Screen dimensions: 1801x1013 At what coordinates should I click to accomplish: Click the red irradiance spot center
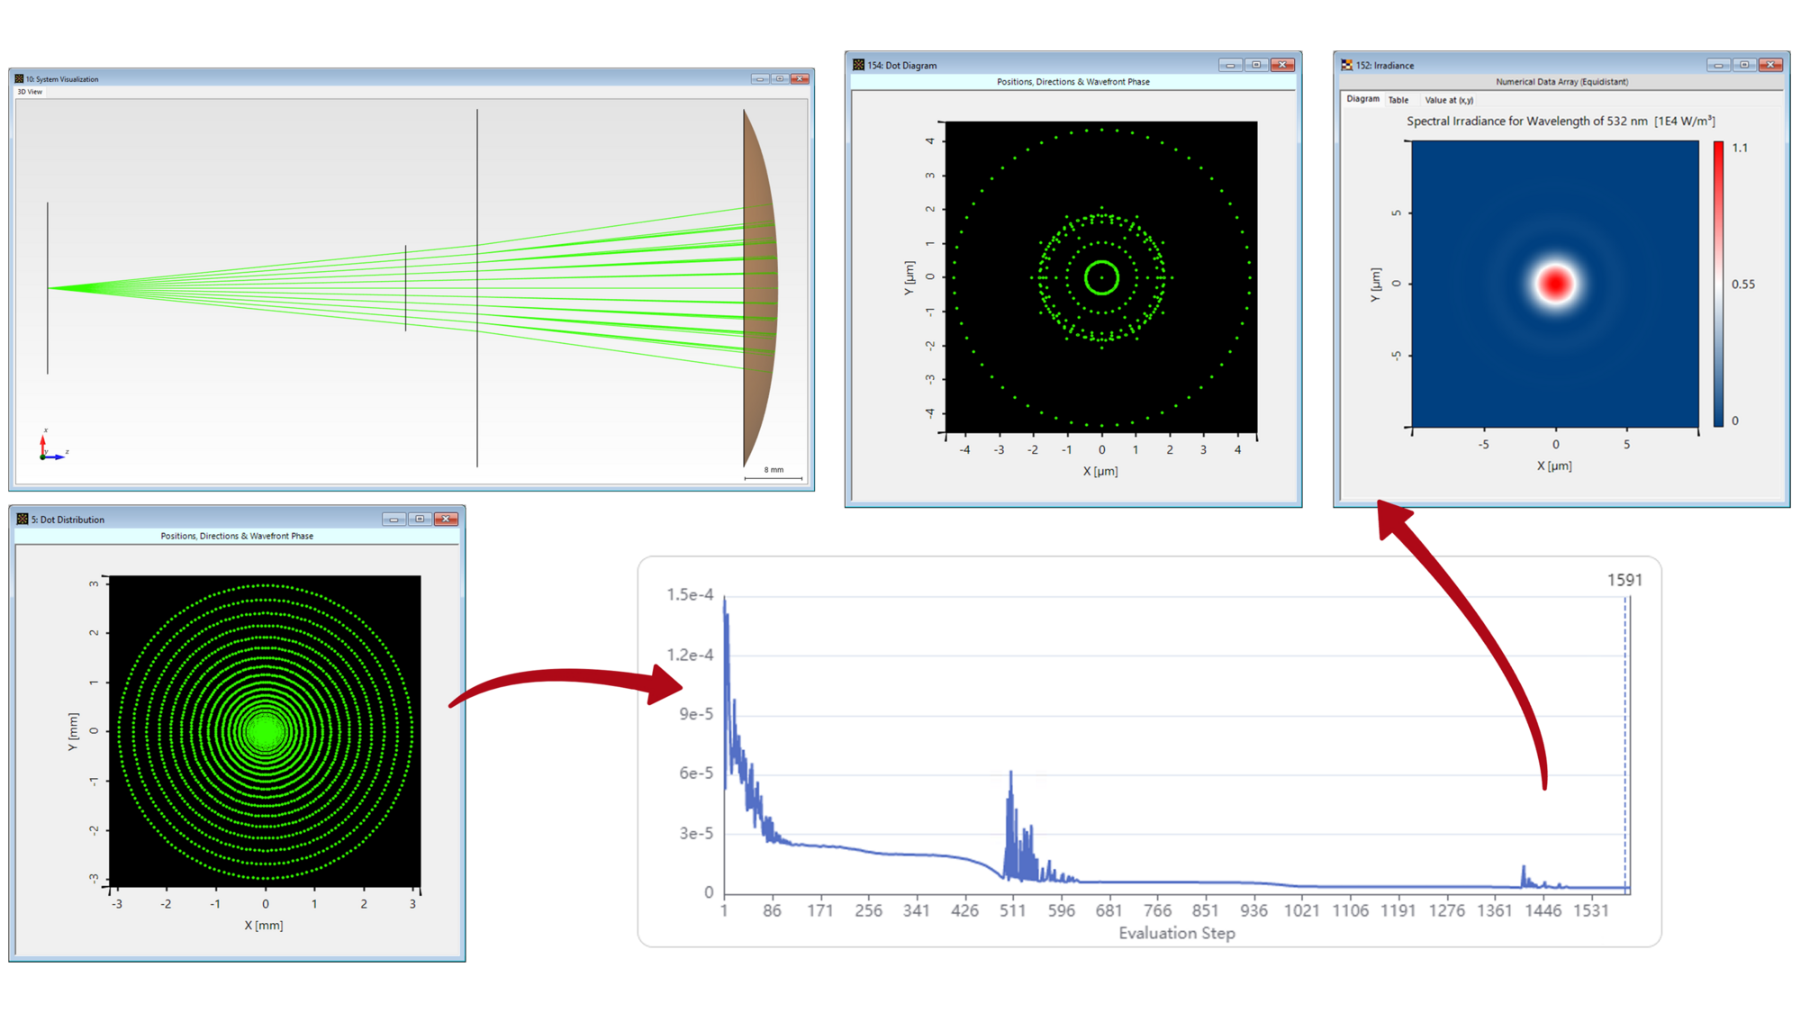coord(1555,284)
